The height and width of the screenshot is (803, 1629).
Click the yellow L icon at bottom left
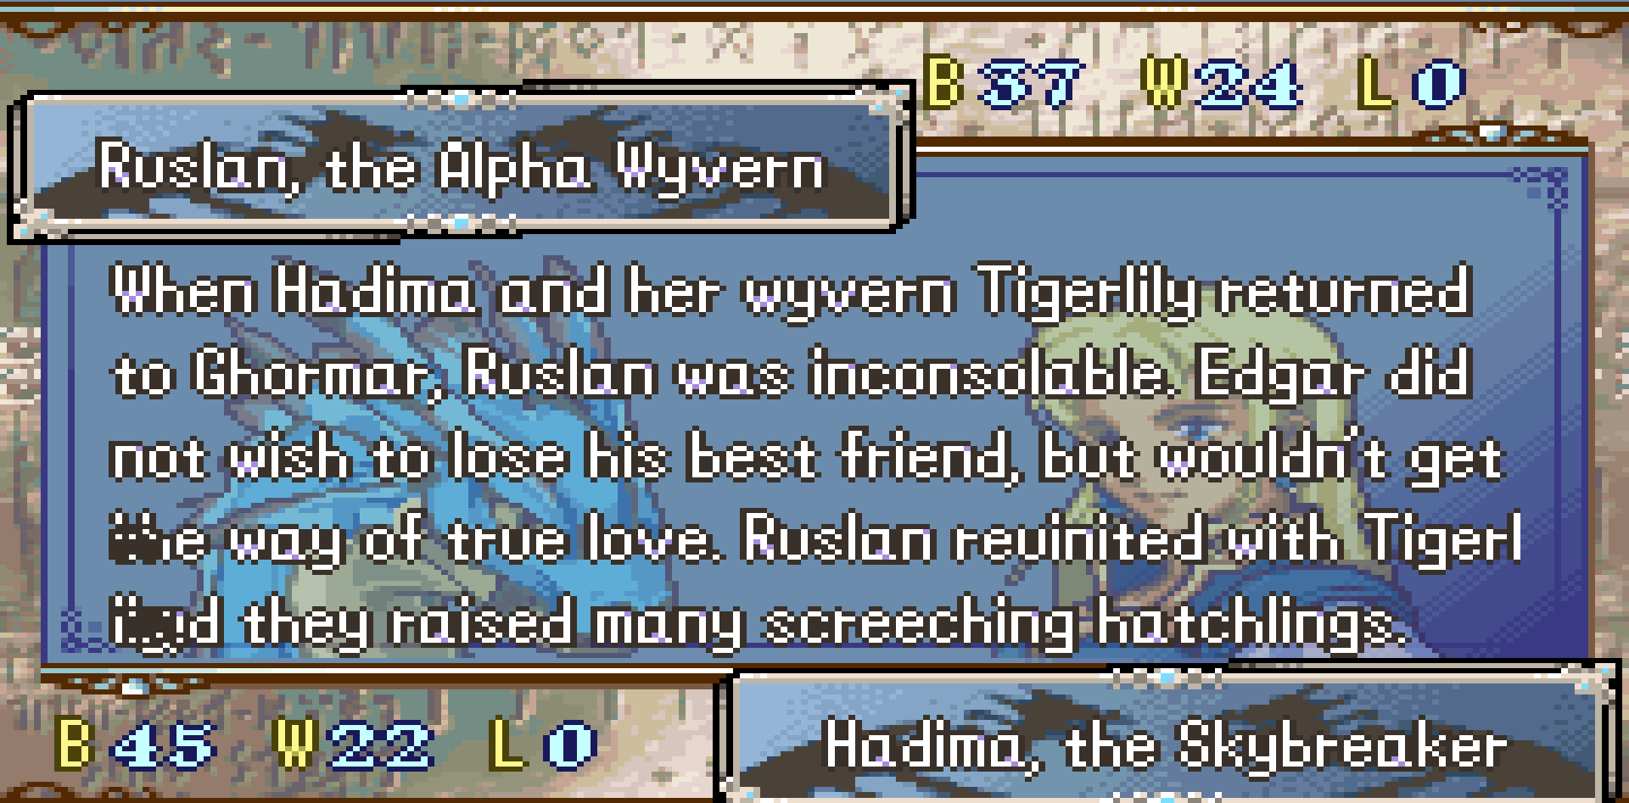507,744
